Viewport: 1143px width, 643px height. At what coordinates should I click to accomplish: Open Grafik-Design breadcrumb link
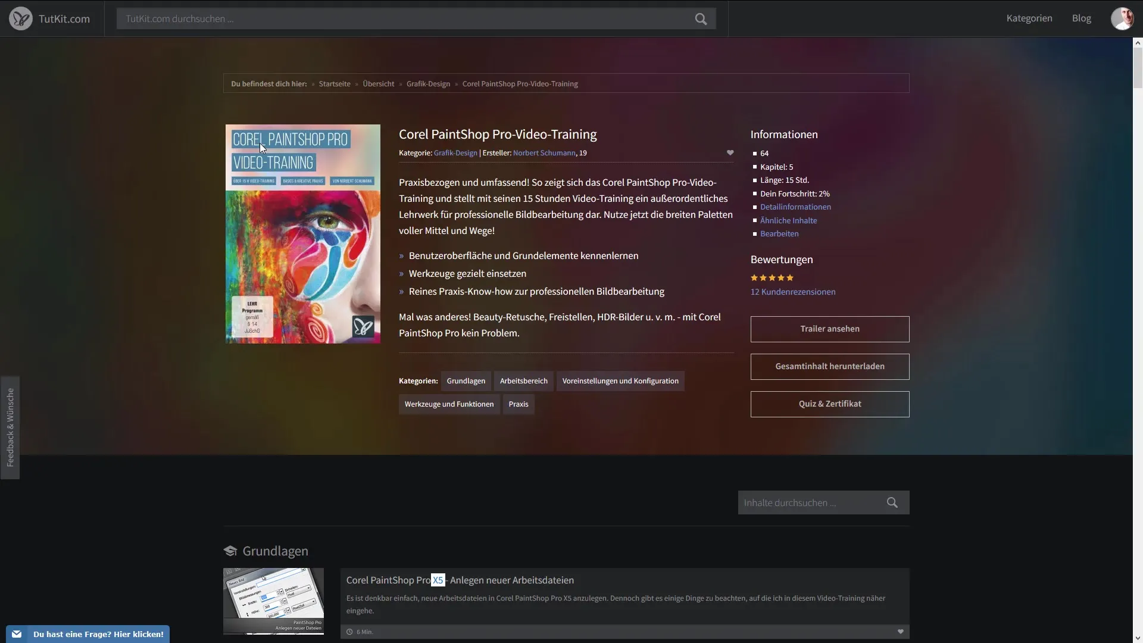point(428,84)
